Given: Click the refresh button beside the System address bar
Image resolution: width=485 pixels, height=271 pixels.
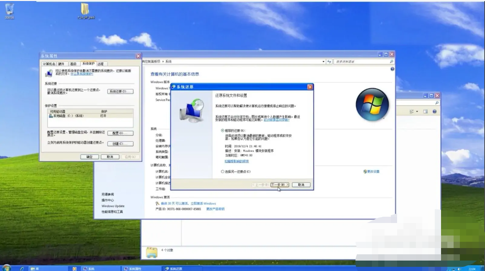Looking at the screenshot, I should point(329,62).
